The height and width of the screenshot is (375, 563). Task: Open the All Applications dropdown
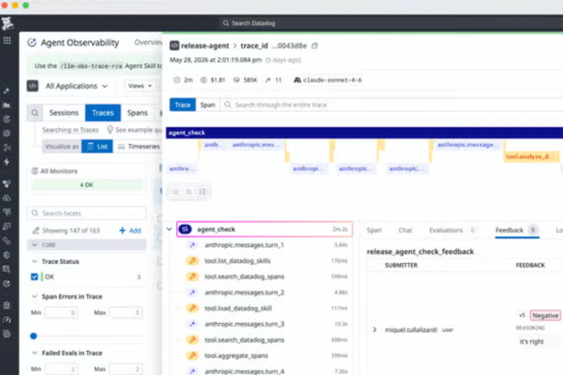[76, 86]
